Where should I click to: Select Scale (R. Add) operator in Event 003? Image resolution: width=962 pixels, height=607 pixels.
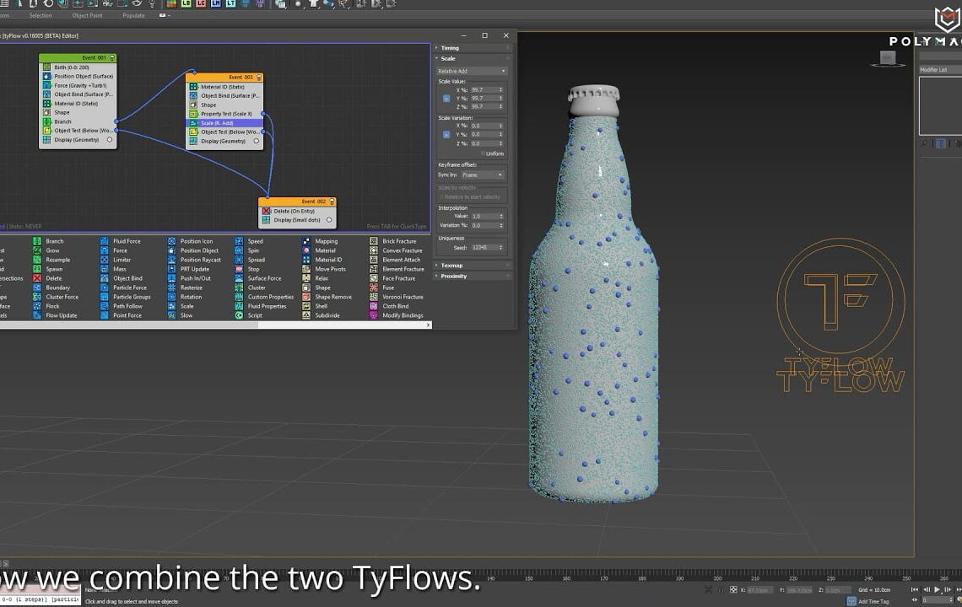(x=224, y=122)
